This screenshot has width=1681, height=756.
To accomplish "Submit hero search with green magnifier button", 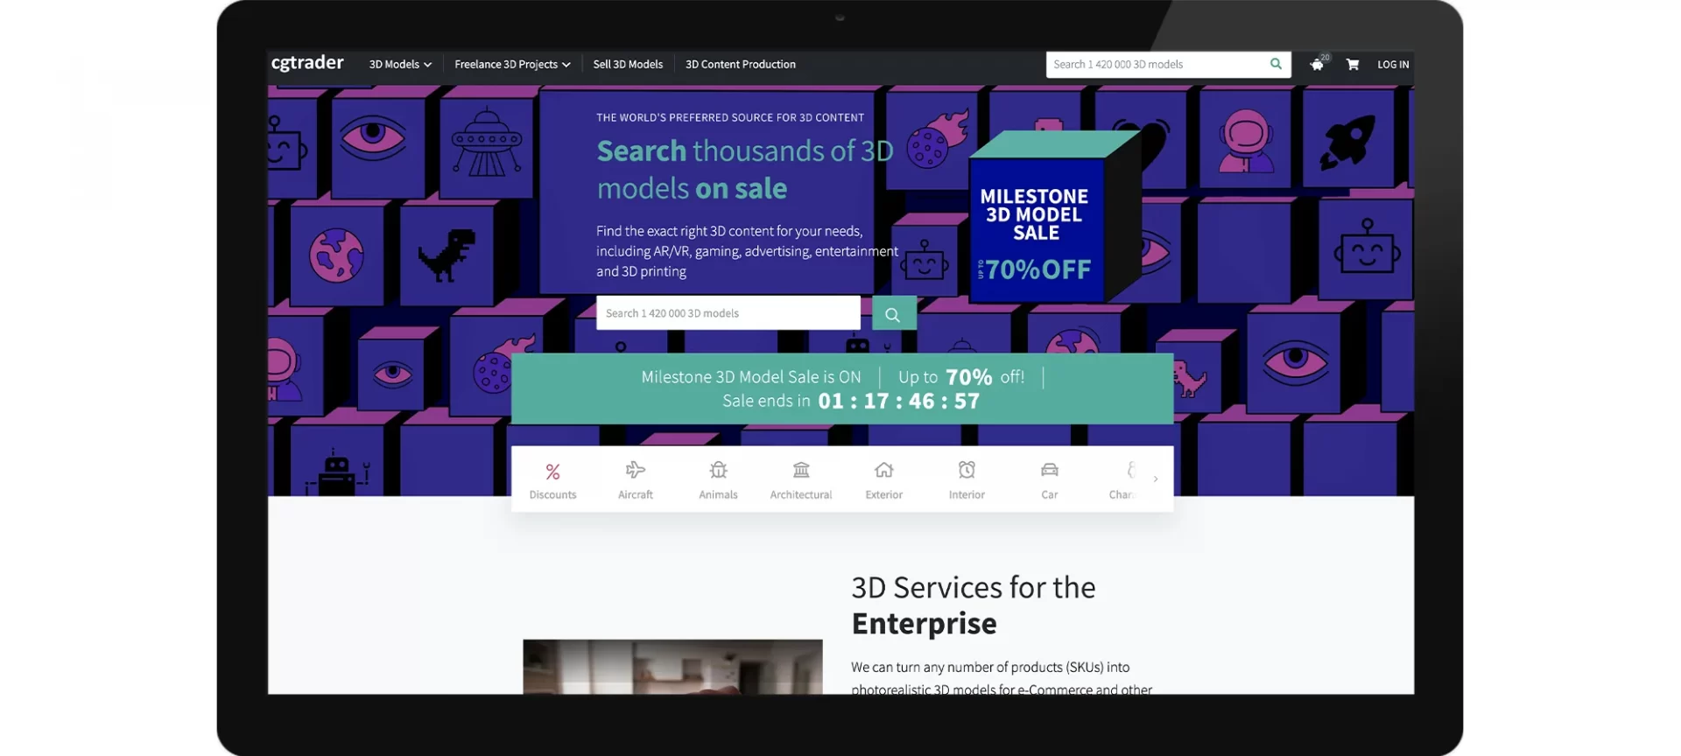I will (894, 313).
